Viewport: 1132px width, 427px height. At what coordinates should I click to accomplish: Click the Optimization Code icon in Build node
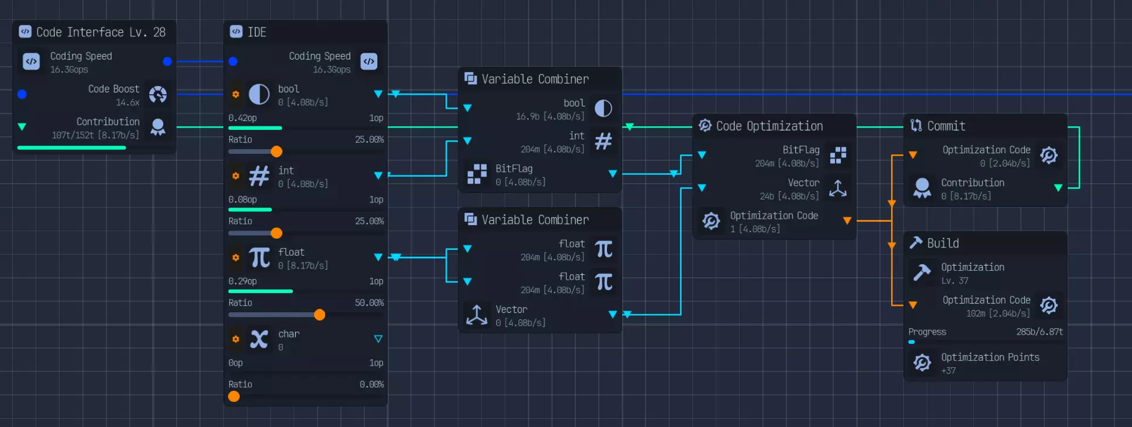tap(1049, 305)
